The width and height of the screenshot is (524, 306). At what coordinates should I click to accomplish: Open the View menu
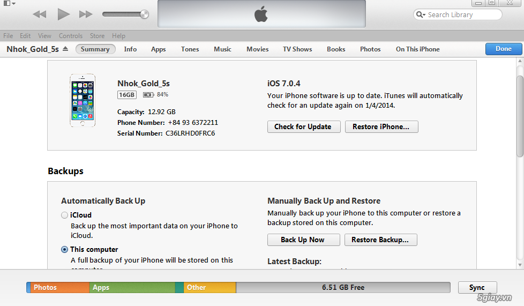44,36
